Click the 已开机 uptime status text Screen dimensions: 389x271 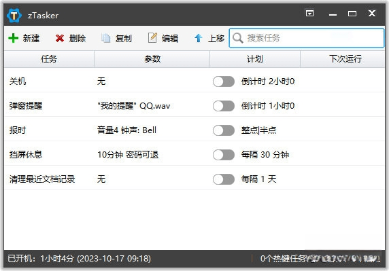[79, 259]
